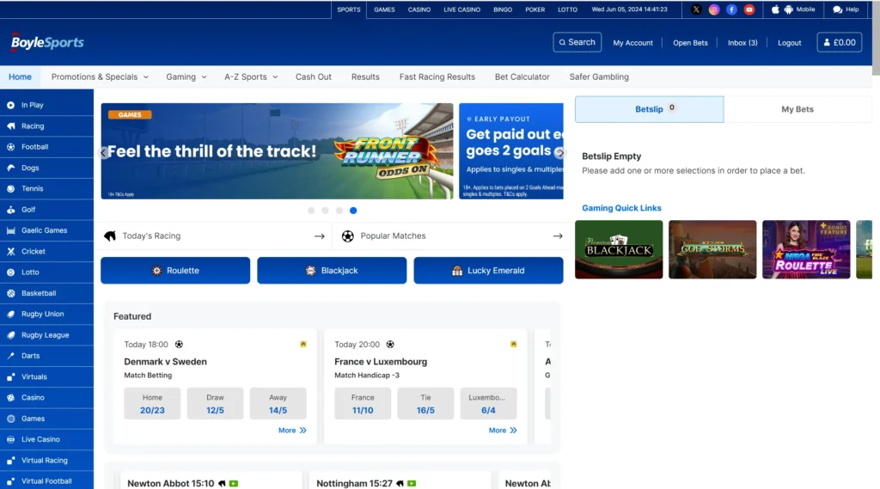Click the BoyleSports logo

pos(46,42)
